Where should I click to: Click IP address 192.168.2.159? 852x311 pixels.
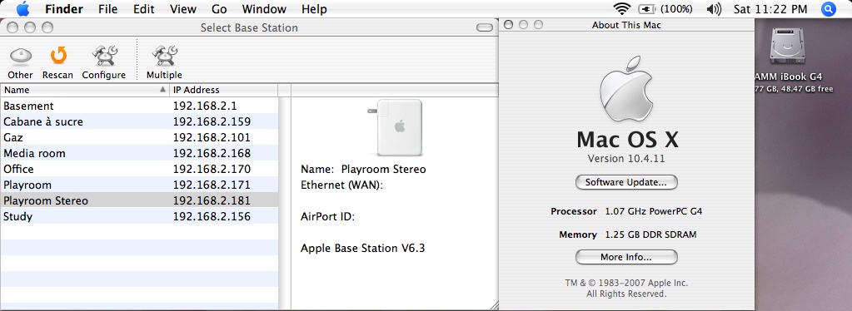pos(212,121)
